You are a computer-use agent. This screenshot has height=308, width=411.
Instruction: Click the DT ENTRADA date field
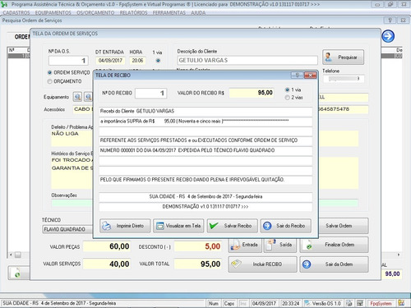(x=110, y=61)
